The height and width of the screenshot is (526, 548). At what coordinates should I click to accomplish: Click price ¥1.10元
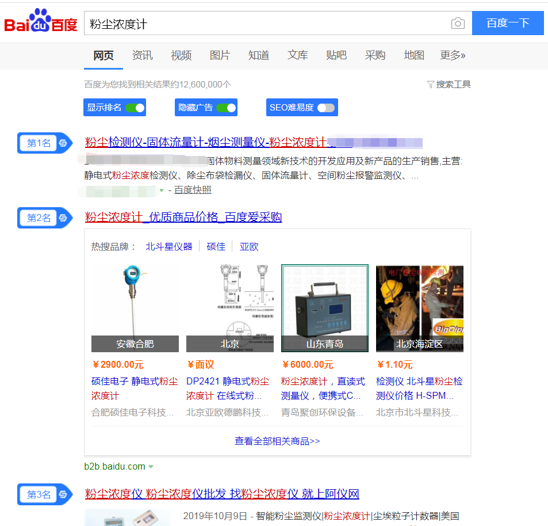tap(394, 365)
